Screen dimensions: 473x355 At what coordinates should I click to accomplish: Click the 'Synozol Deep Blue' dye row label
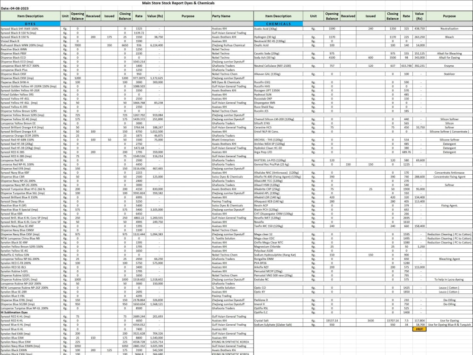pos(30,201)
